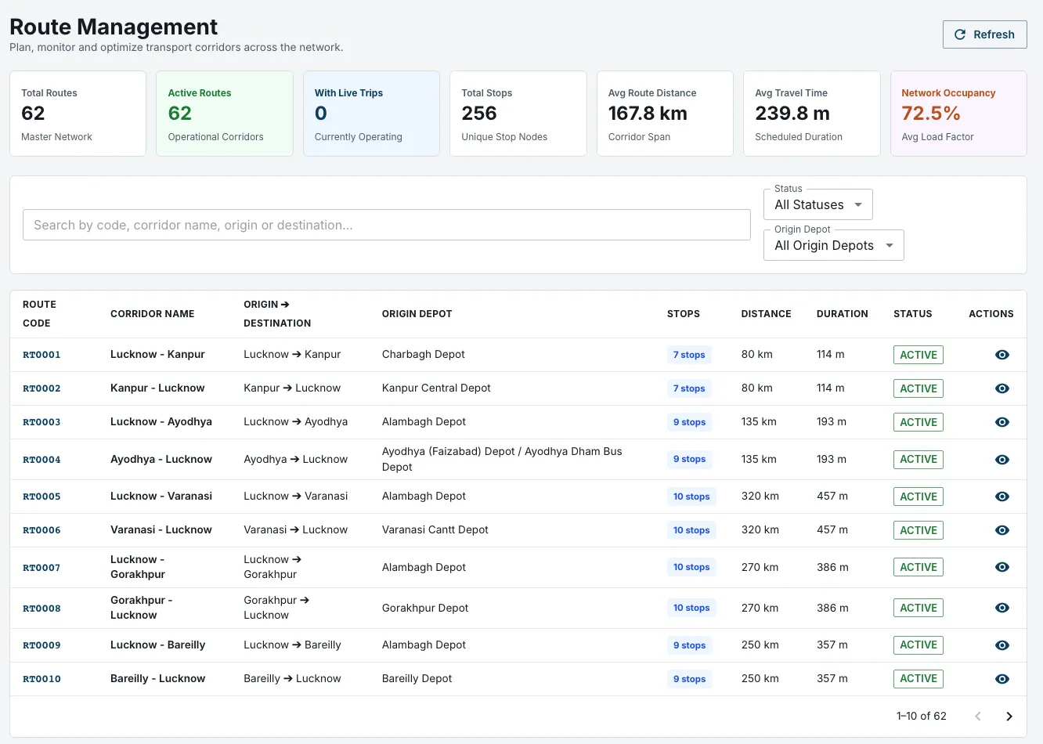The image size is (1043, 744).
Task: Select the Avg Route Distance card
Action: pos(665,114)
